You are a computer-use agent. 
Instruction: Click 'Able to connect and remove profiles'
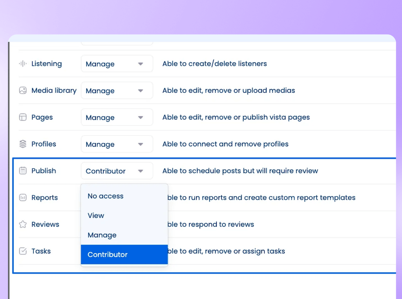tap(225, 144)
